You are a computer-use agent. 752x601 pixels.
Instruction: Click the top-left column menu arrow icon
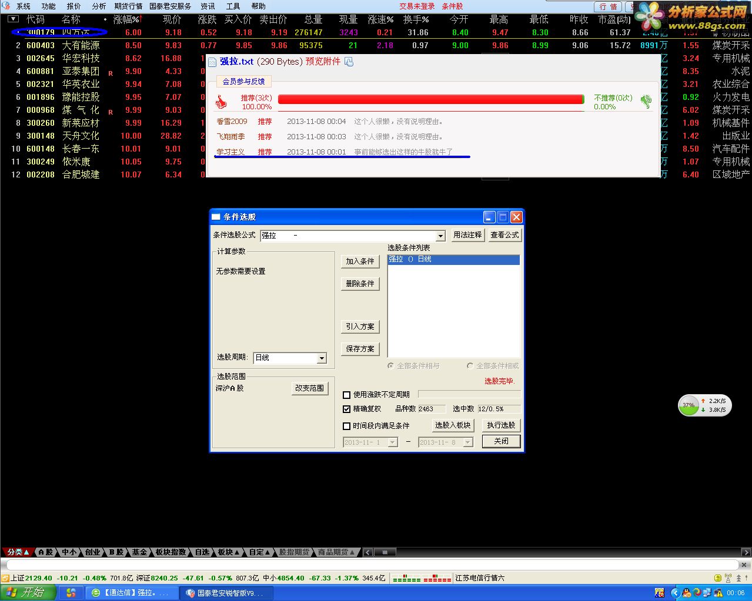13,19
